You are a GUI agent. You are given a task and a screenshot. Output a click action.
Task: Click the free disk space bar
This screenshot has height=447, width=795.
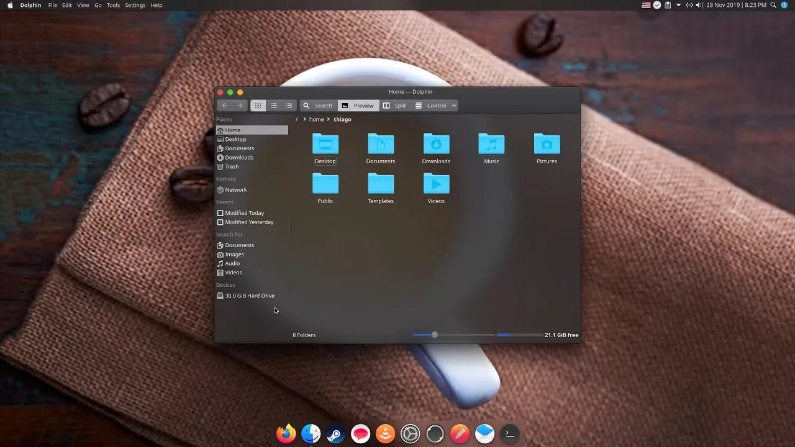[x=519, y=335]
